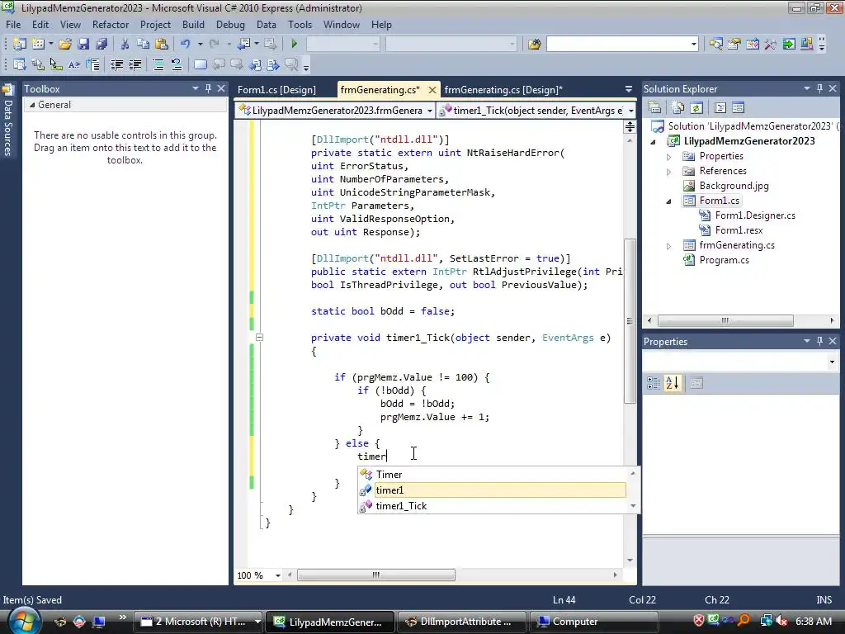Expand the frmGenerating.cs tree node
This screenshot has height=634, width=845.
(668, 246)
